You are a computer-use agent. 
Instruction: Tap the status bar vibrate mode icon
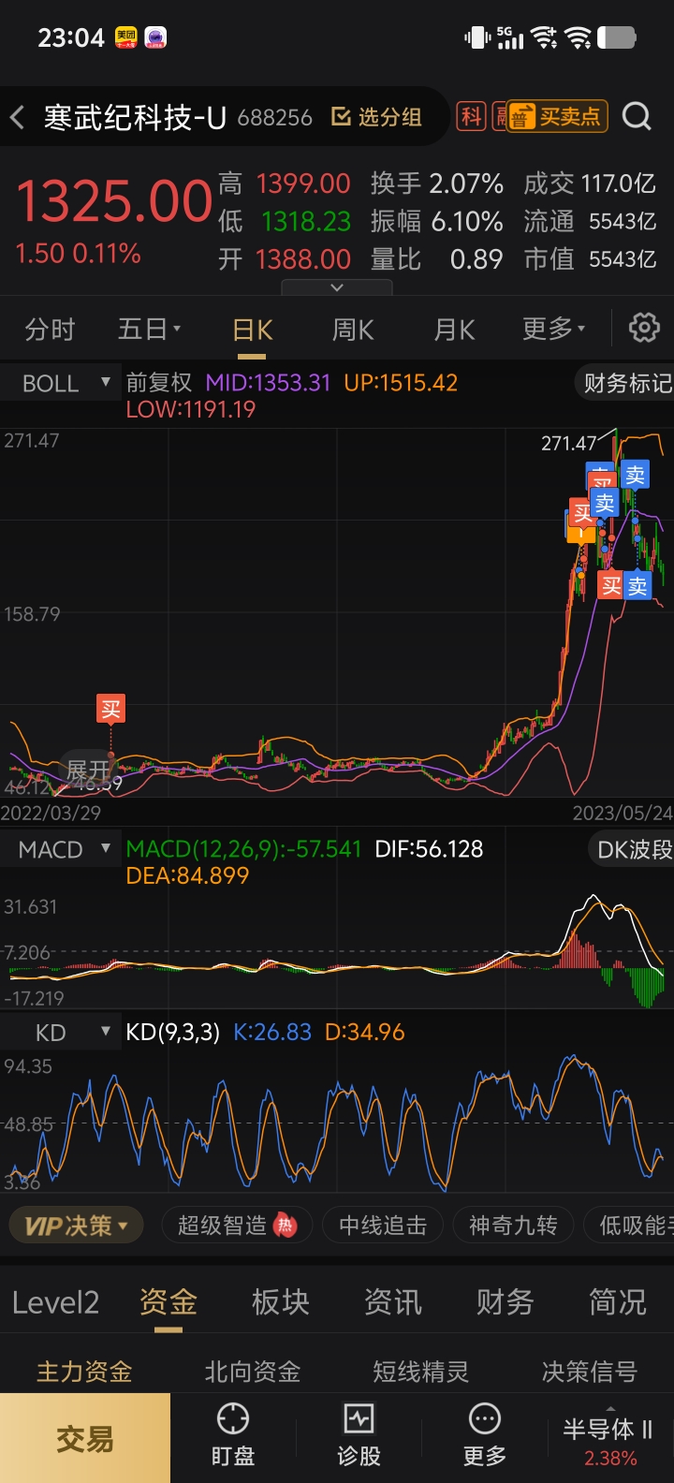point(477,37)
